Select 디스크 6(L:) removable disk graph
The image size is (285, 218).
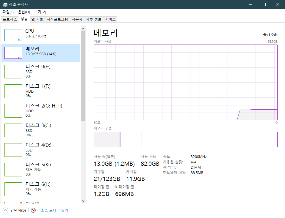[13, 189]
